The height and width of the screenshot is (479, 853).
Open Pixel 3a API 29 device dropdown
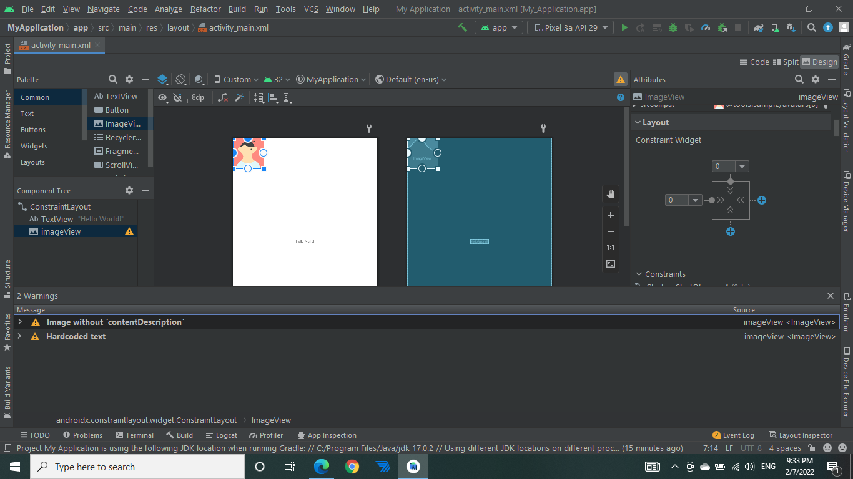(571, 27)
